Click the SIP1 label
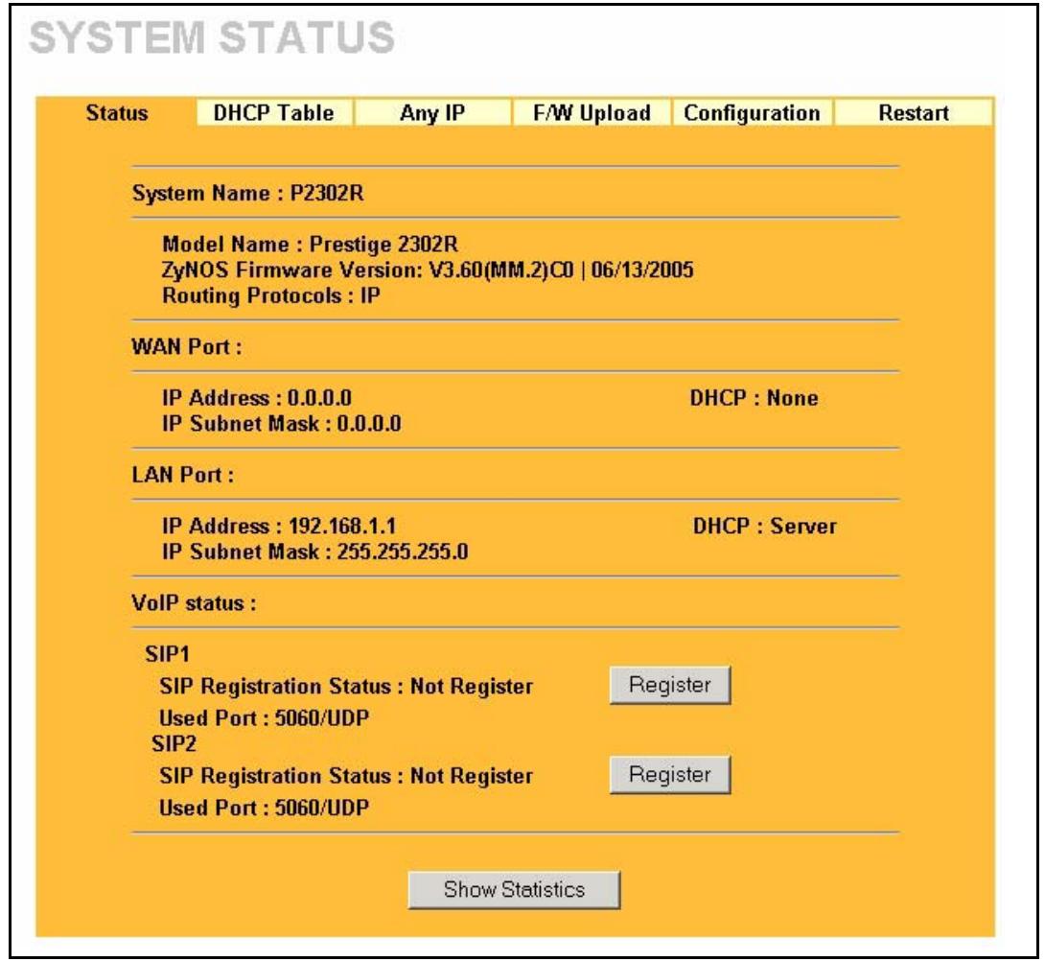Viewport: 1045px width, 962px height. coord(167,654)
